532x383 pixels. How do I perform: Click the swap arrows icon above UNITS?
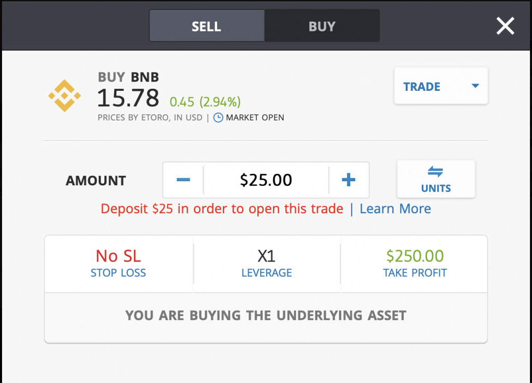(x=436, y=171)
